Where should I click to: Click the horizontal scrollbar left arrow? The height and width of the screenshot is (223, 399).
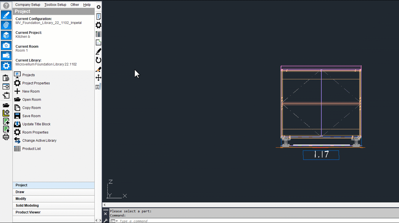(x=104, y=205)
